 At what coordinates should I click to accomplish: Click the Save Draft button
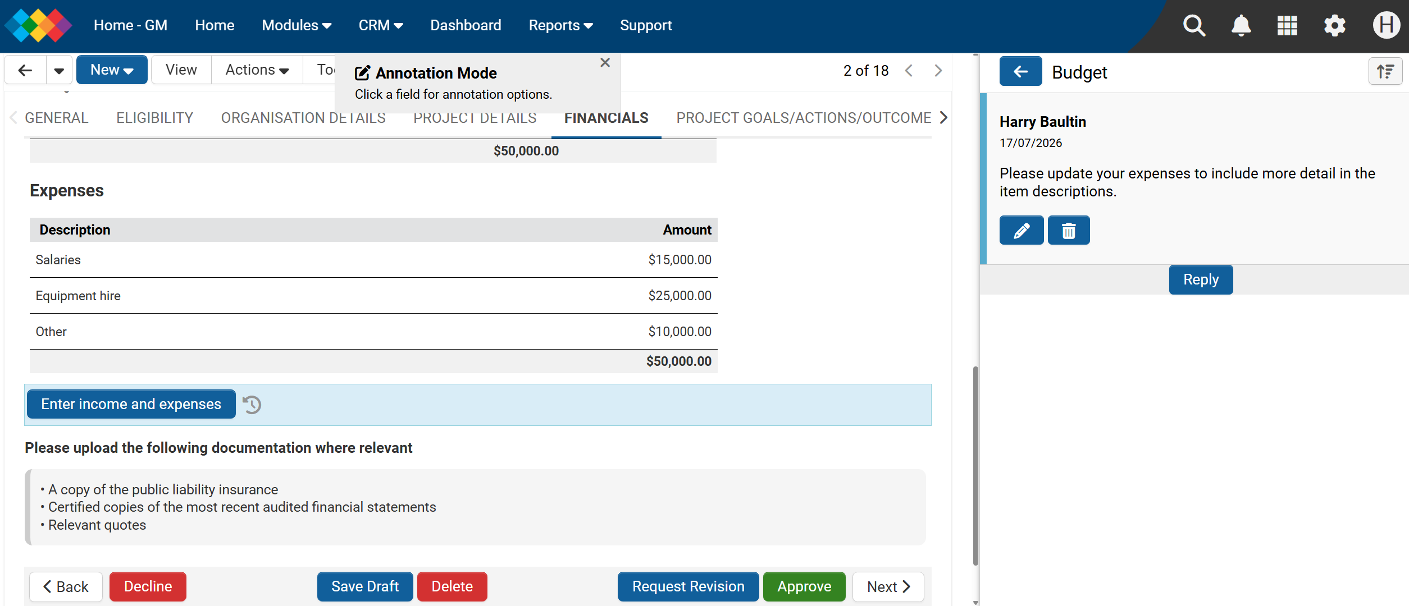click(365, 587)
